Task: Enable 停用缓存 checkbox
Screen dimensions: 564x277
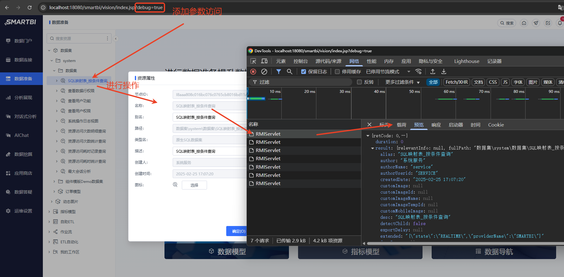Action: [337, 72]
